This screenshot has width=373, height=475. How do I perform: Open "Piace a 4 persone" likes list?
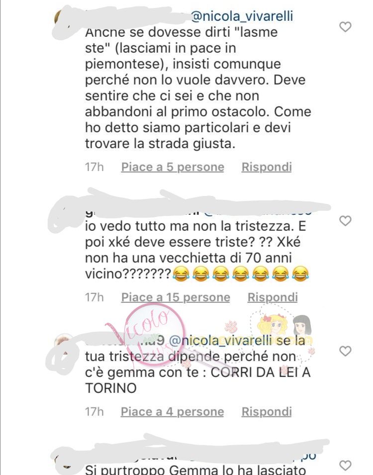coord(173,412)
